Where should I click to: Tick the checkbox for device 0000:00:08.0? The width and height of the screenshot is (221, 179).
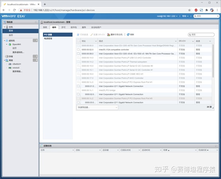[78, 54]
